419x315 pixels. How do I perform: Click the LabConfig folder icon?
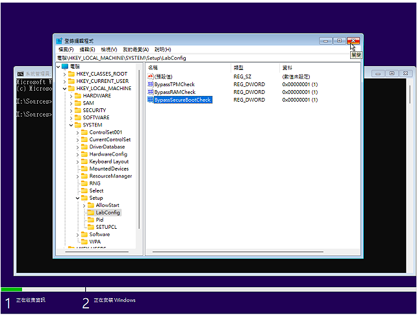91,213
